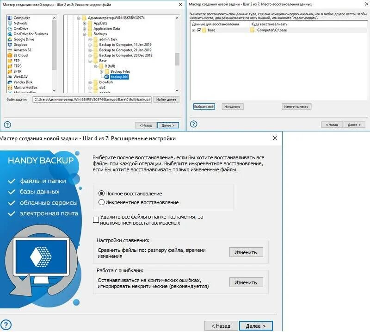
Task: Click Изменить for error handling
Action: click(246, 282)
